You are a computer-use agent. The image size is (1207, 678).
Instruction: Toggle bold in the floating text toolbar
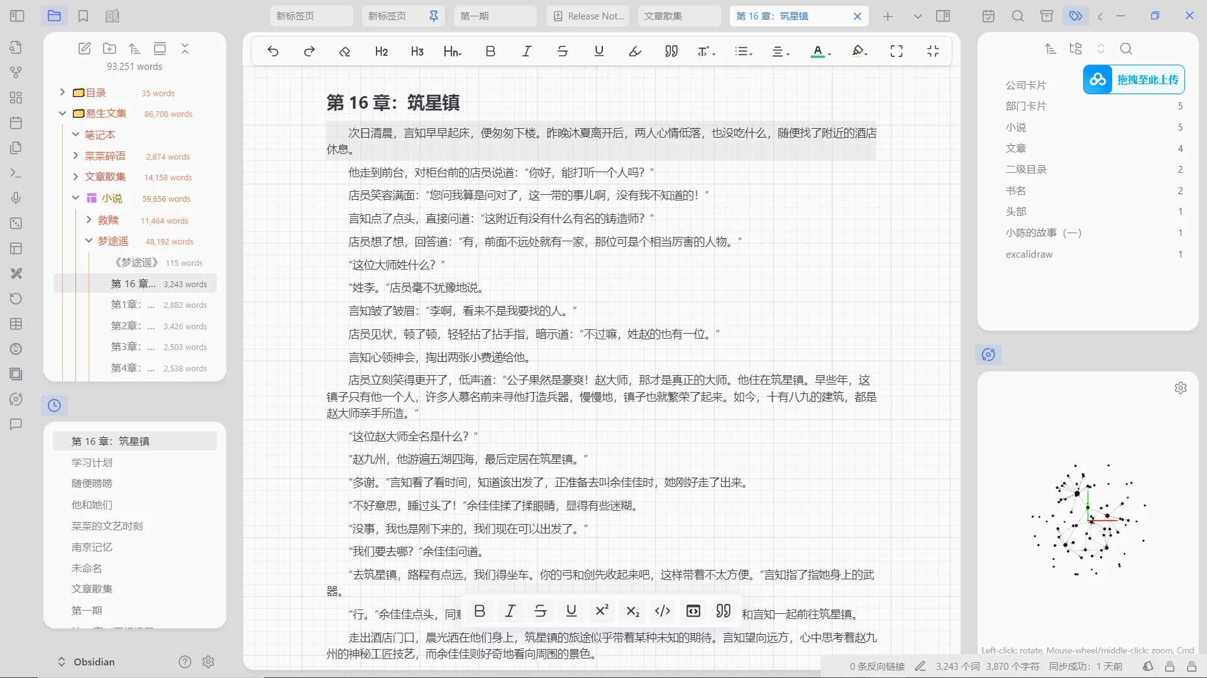point(480,610)
